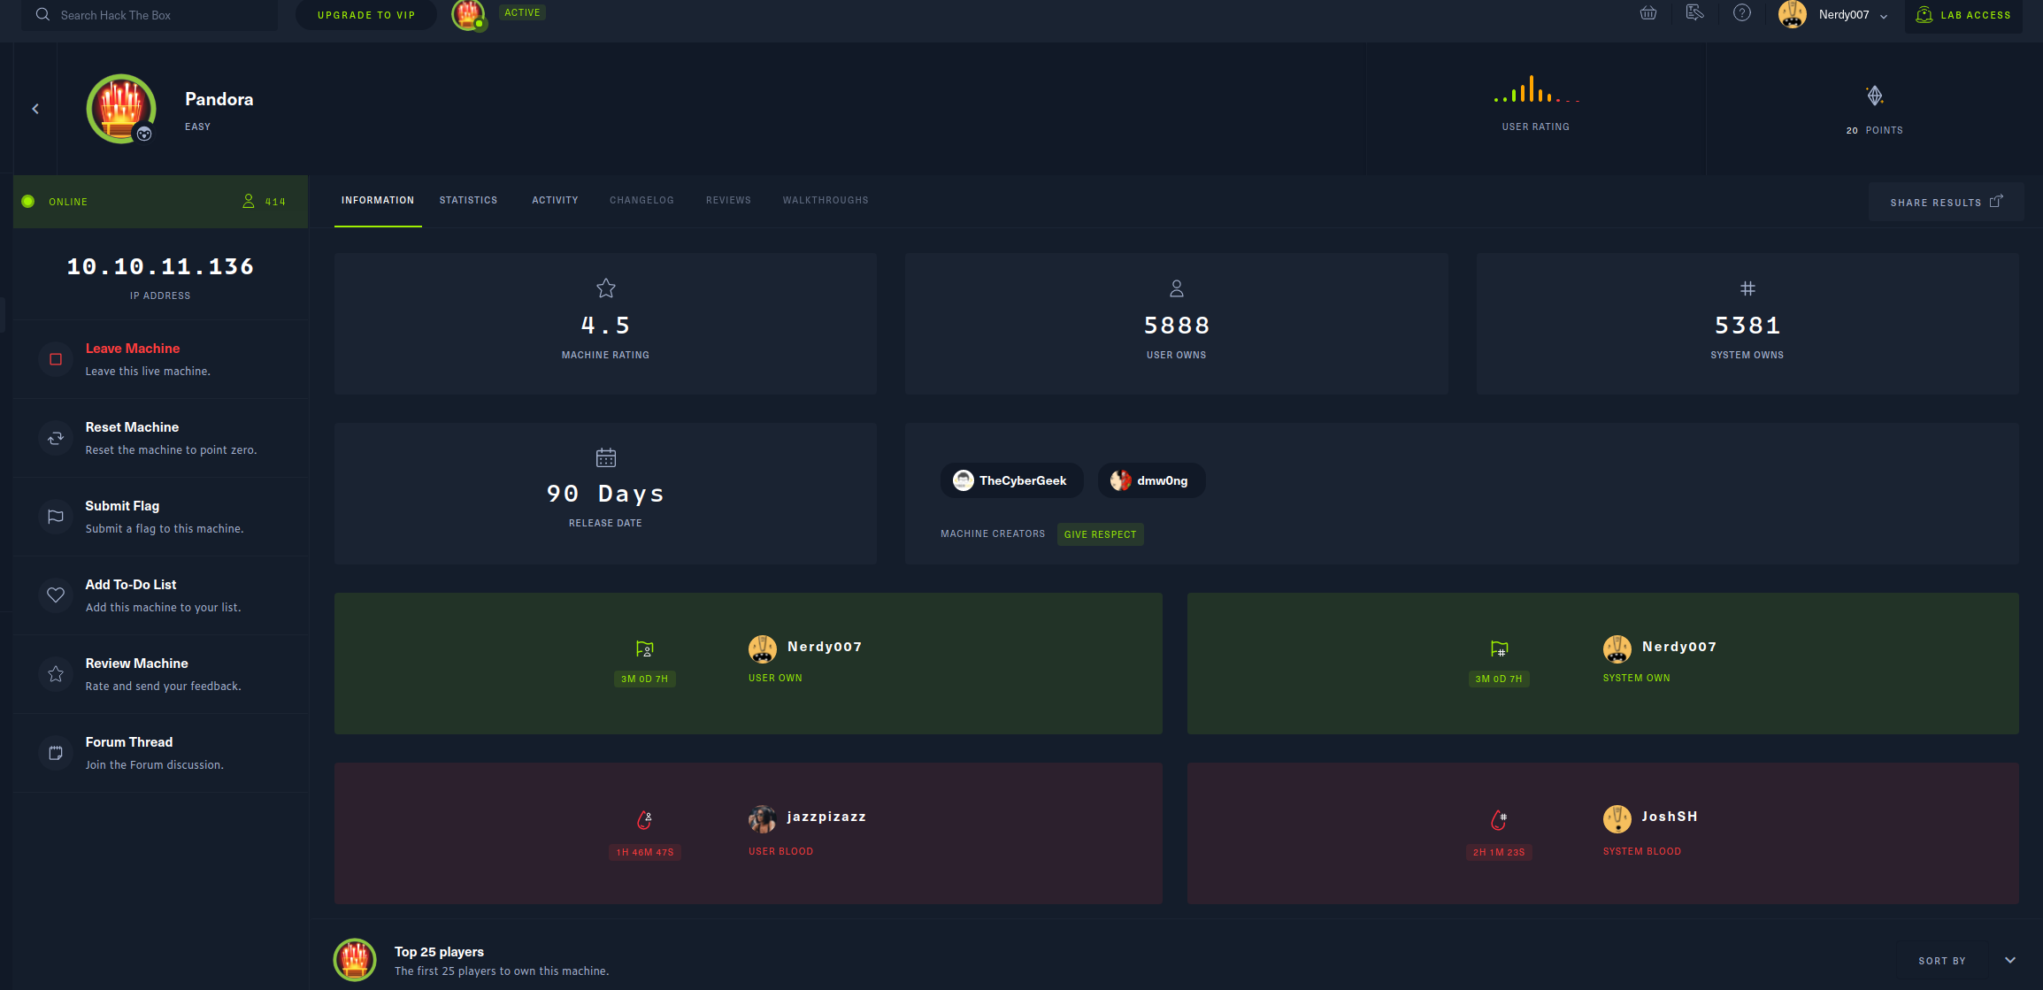Click the Reset Machine refresh icon
Viewport: 2043px width, 990px height.
[x=56, y=438]
